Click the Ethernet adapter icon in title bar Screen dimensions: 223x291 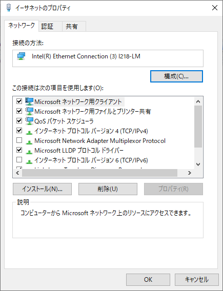tap(9, 8)
